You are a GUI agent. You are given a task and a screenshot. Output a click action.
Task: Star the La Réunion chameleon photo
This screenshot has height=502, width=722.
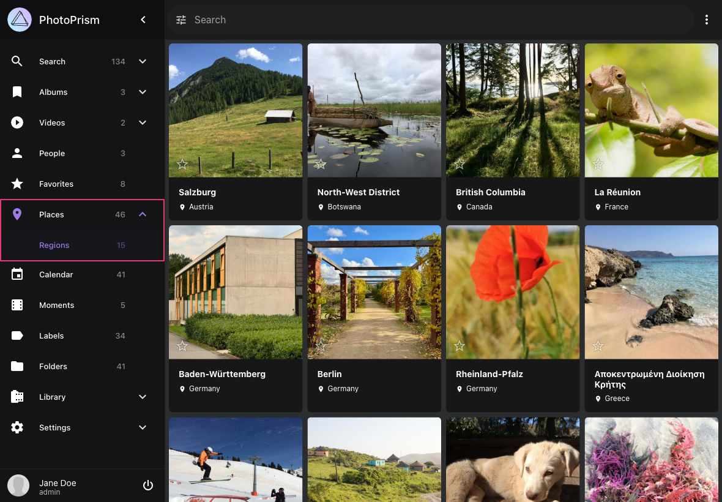coord(598,164)
